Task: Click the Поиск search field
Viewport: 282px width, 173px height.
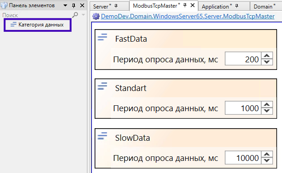Action: [x=36, y=15]
